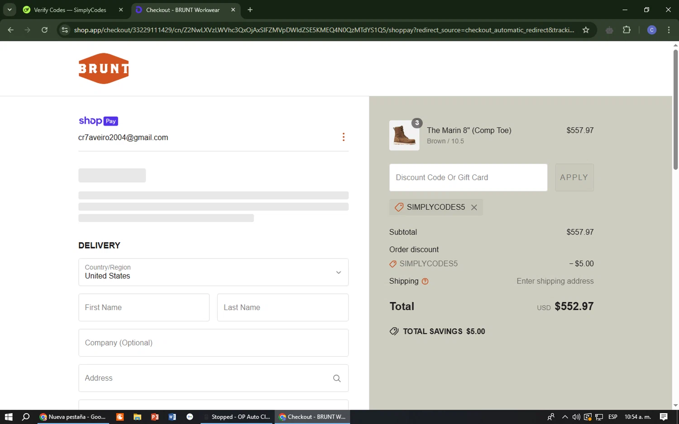This screenshot has width=679, height=424.
Task: Open Word from the taskbar
Action: [172, 417]
